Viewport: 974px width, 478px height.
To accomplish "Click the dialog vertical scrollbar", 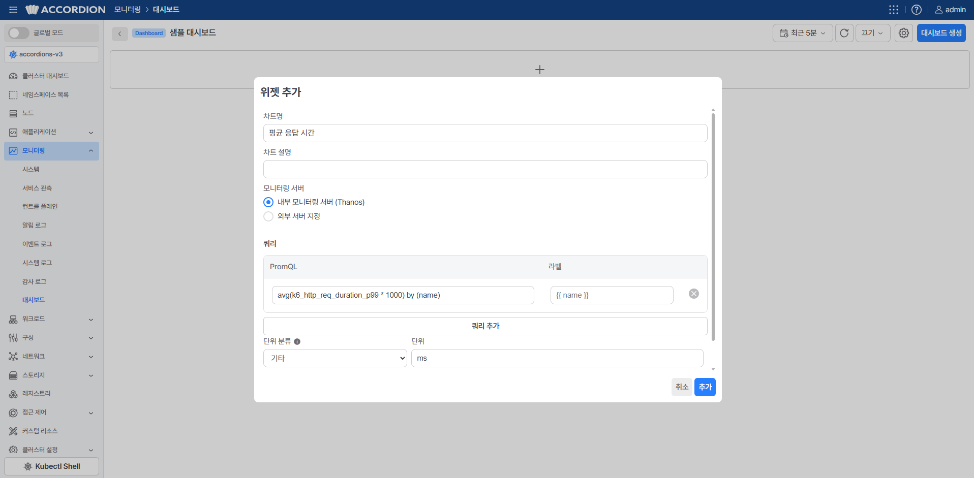I will (x=713, y=226).
